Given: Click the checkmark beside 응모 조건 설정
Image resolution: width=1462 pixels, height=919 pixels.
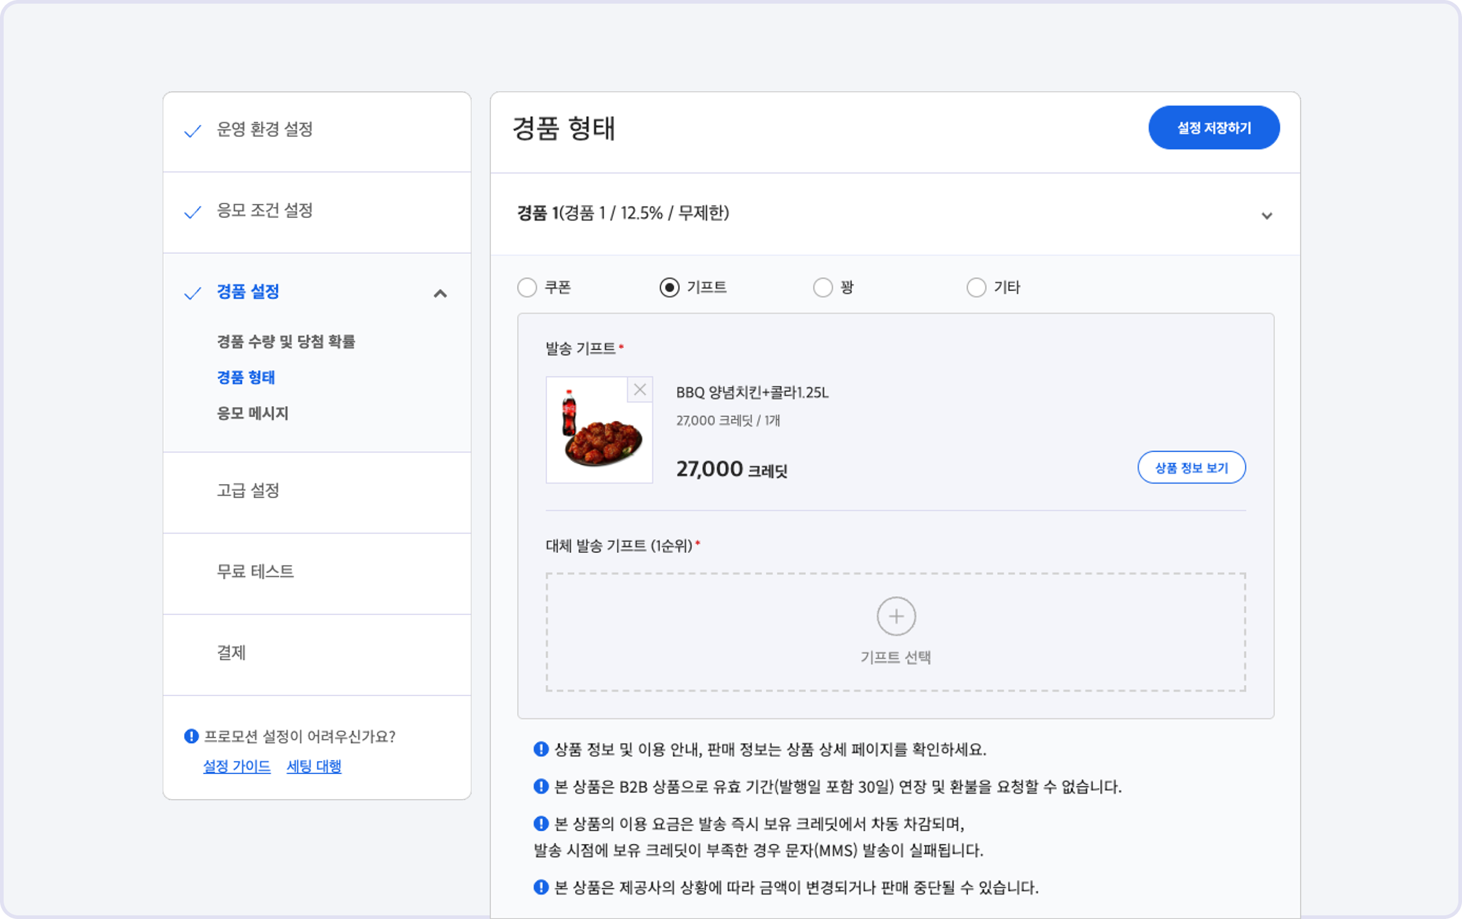Looking at the screenshot, I should [192, 212].
